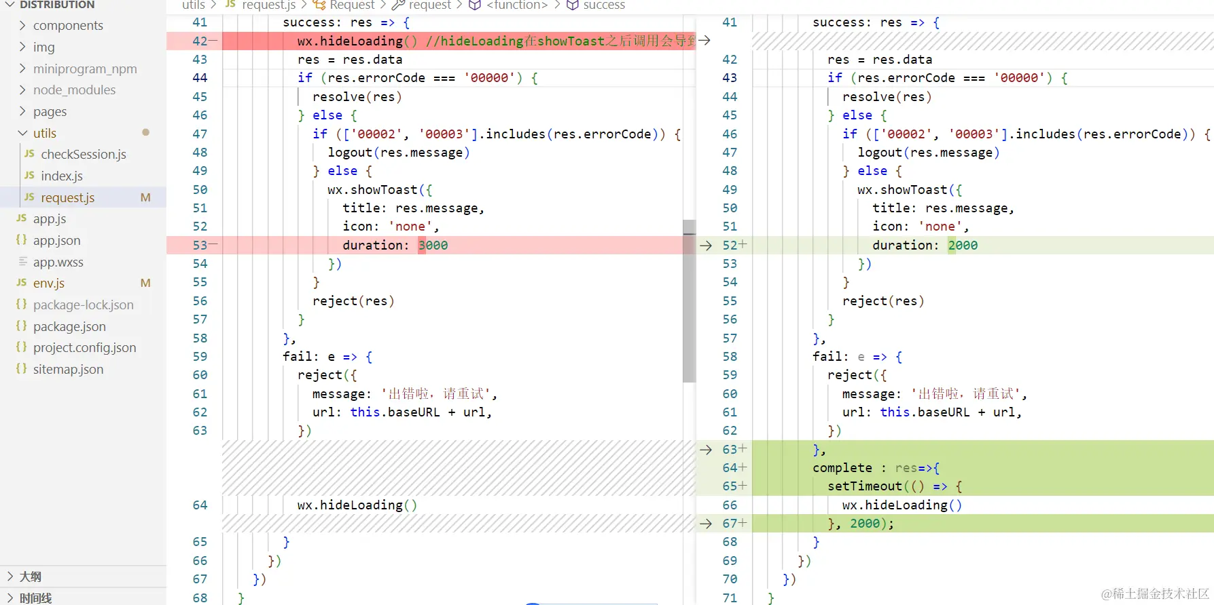Click 'wx.hideLoading()' on left line 64

tap(357, 505)
